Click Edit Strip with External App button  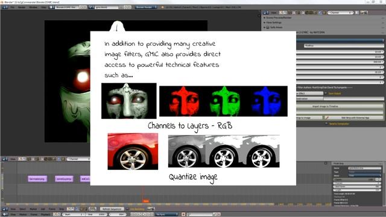[x=354, y=118]
